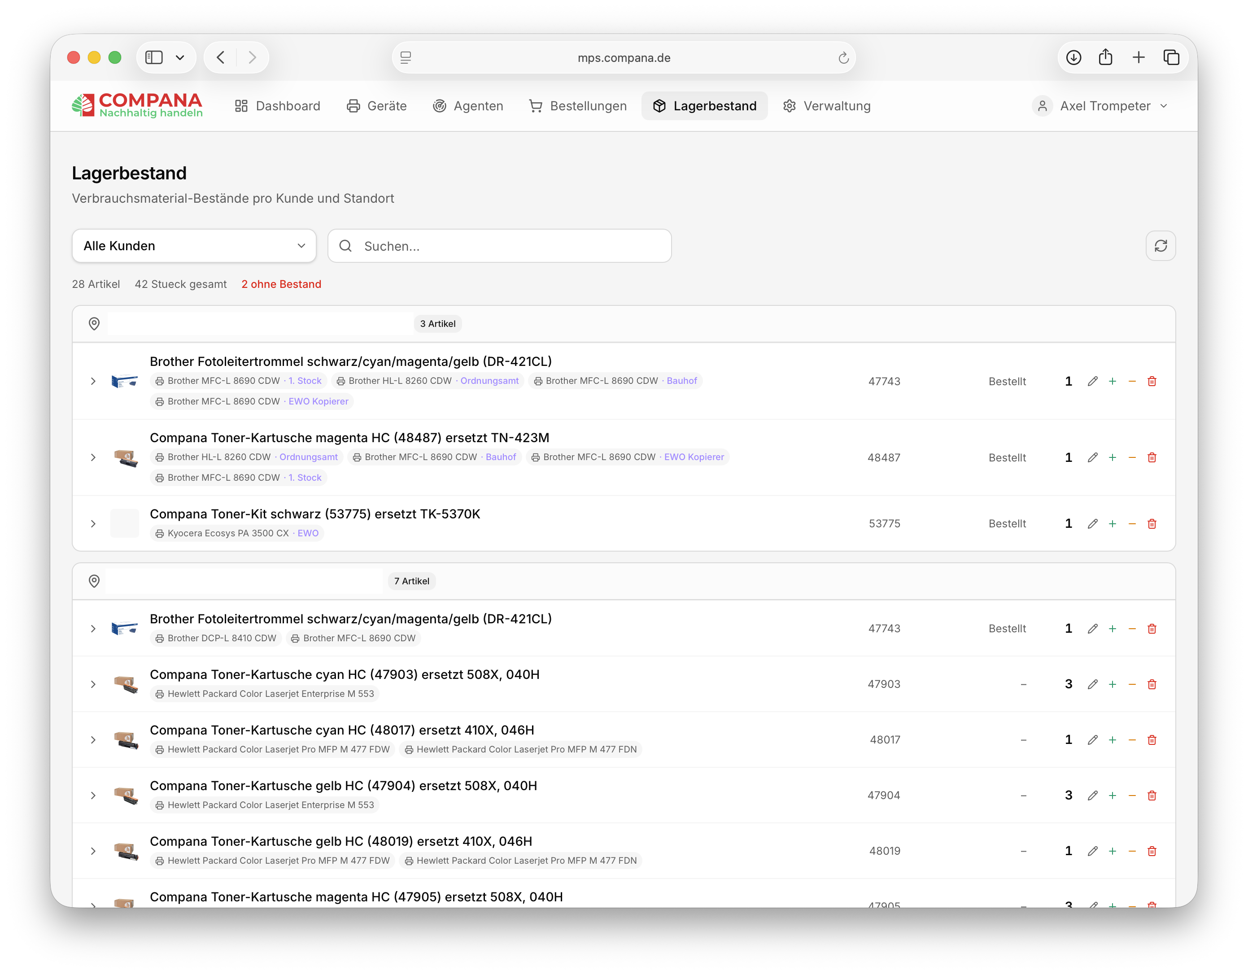Select the article number 53775
The image size is (1248, 974).
tap(884, 524)
